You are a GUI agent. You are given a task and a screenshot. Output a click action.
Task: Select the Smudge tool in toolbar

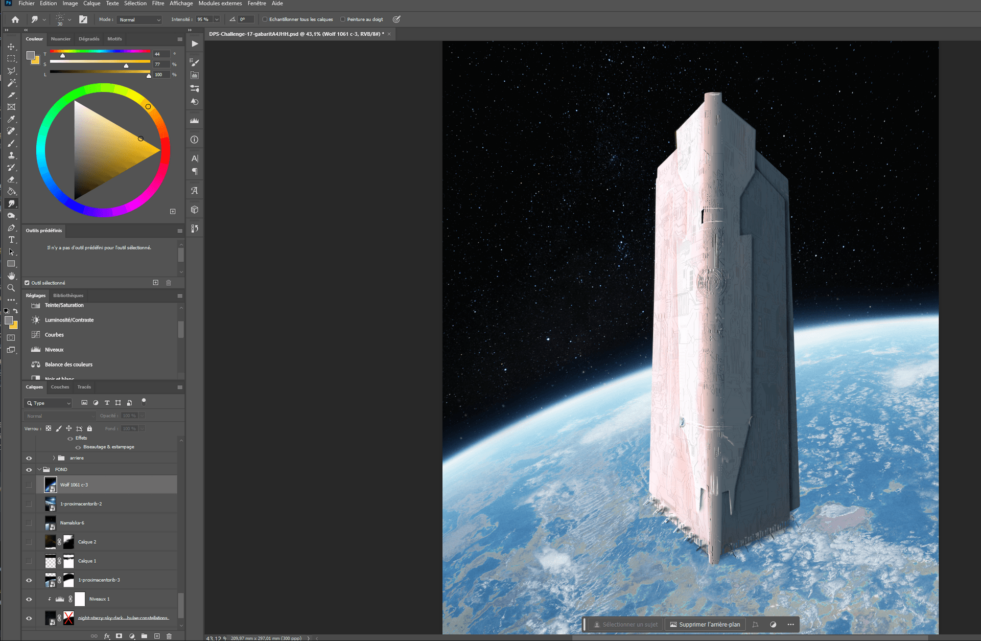click(x=11, y=203)
